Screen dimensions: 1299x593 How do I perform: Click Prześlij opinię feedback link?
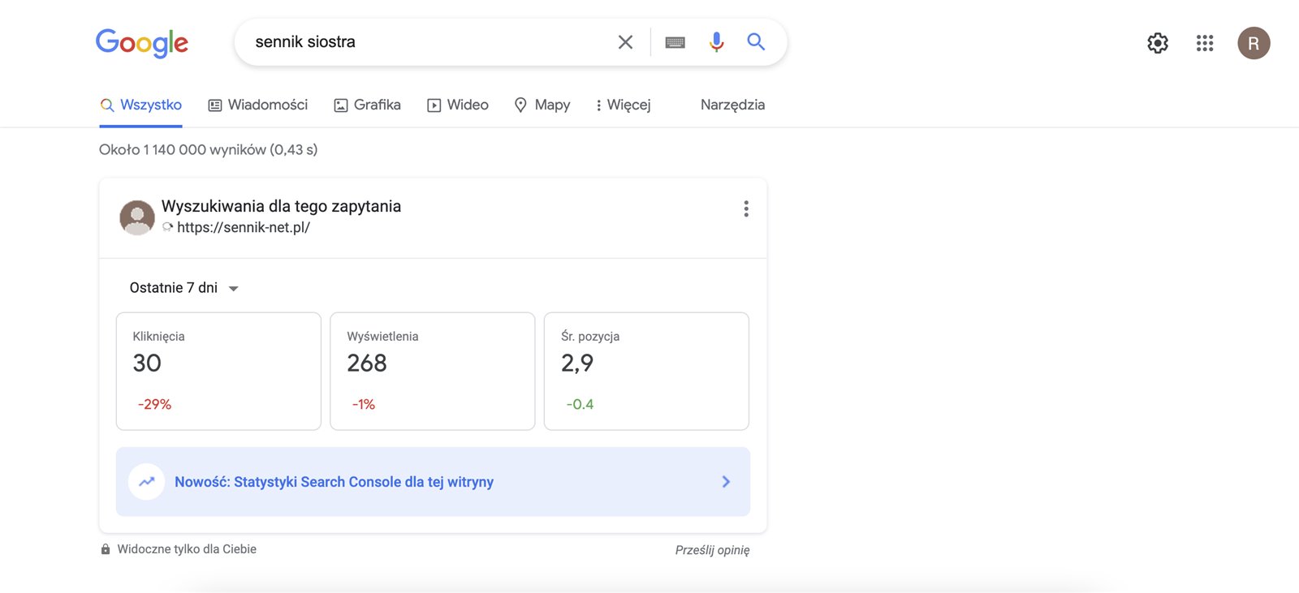tap(712, 550)
